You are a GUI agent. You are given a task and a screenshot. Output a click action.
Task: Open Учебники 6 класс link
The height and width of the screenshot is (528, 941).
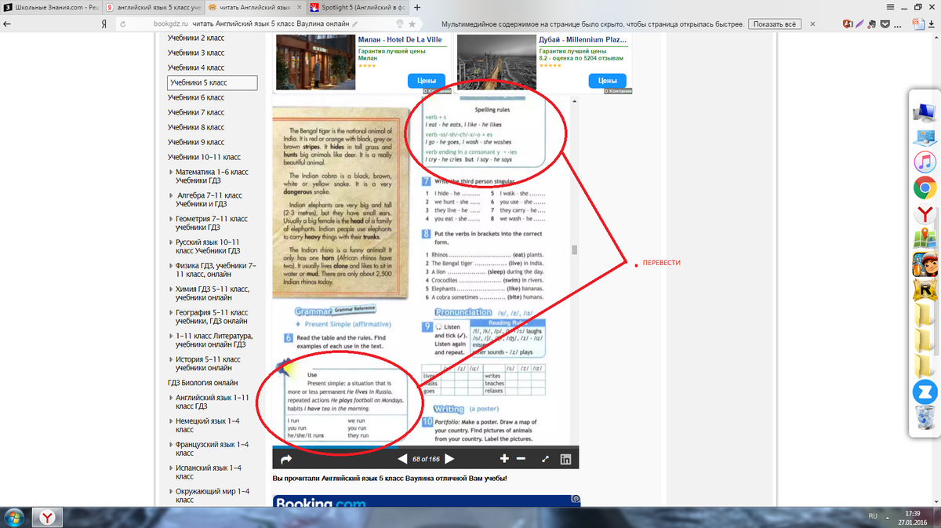tap(196, 97)
